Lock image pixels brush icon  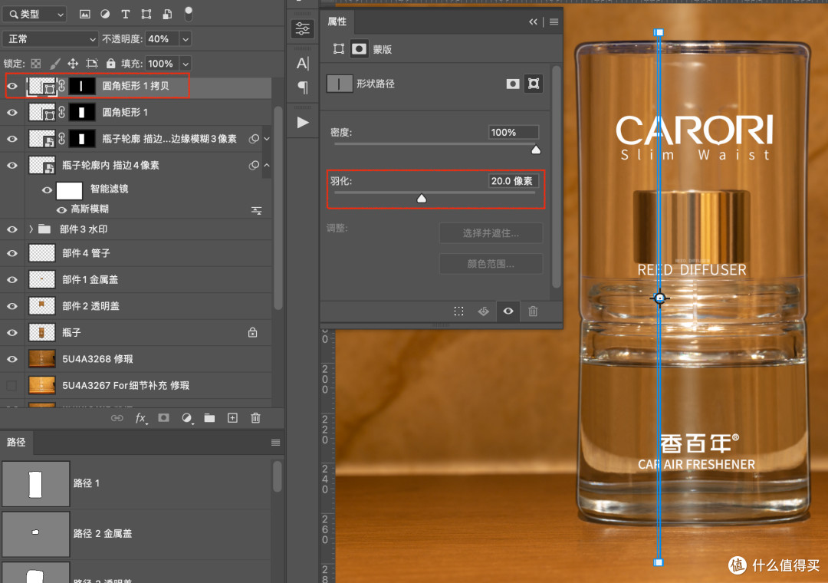pos(54,64)
